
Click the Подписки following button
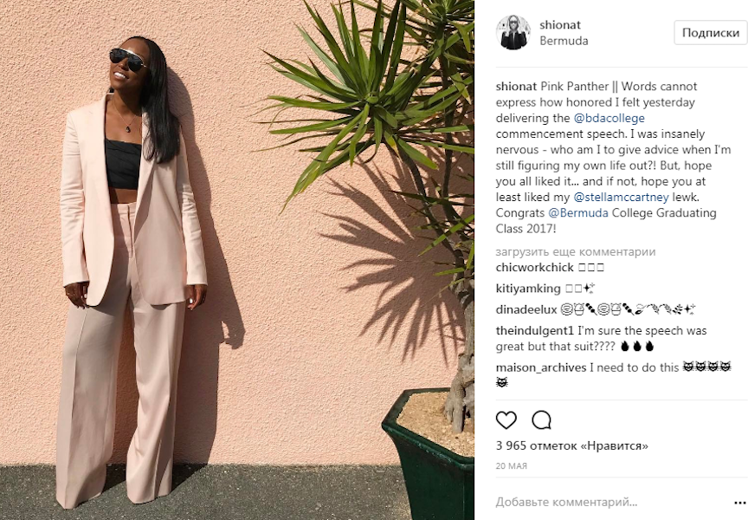[710, 32]
